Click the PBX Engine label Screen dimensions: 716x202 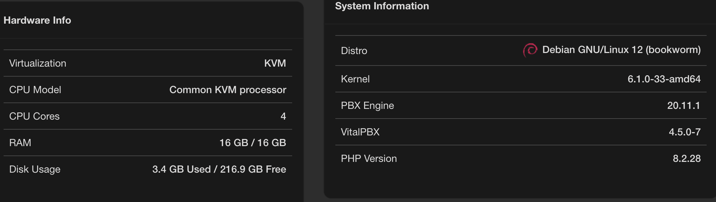pos(367,106)
